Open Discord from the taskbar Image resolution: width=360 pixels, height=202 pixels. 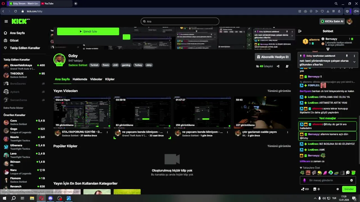[x=50, y=198]
